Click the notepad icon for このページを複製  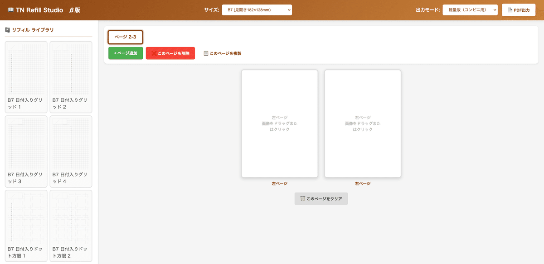206,53
